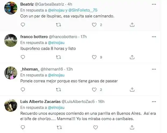Retweet franco bottero's tweet

click(58, 57)
